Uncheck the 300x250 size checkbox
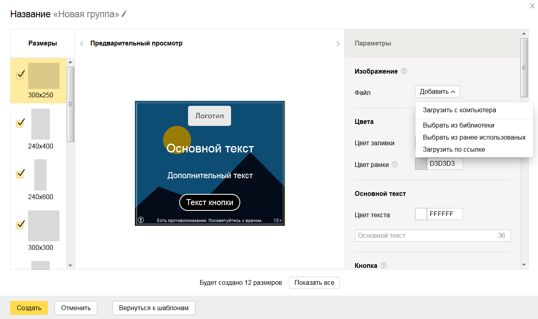The width and height of the screenshot is (538, 319). pyautogui.click(x=20, y=75)
